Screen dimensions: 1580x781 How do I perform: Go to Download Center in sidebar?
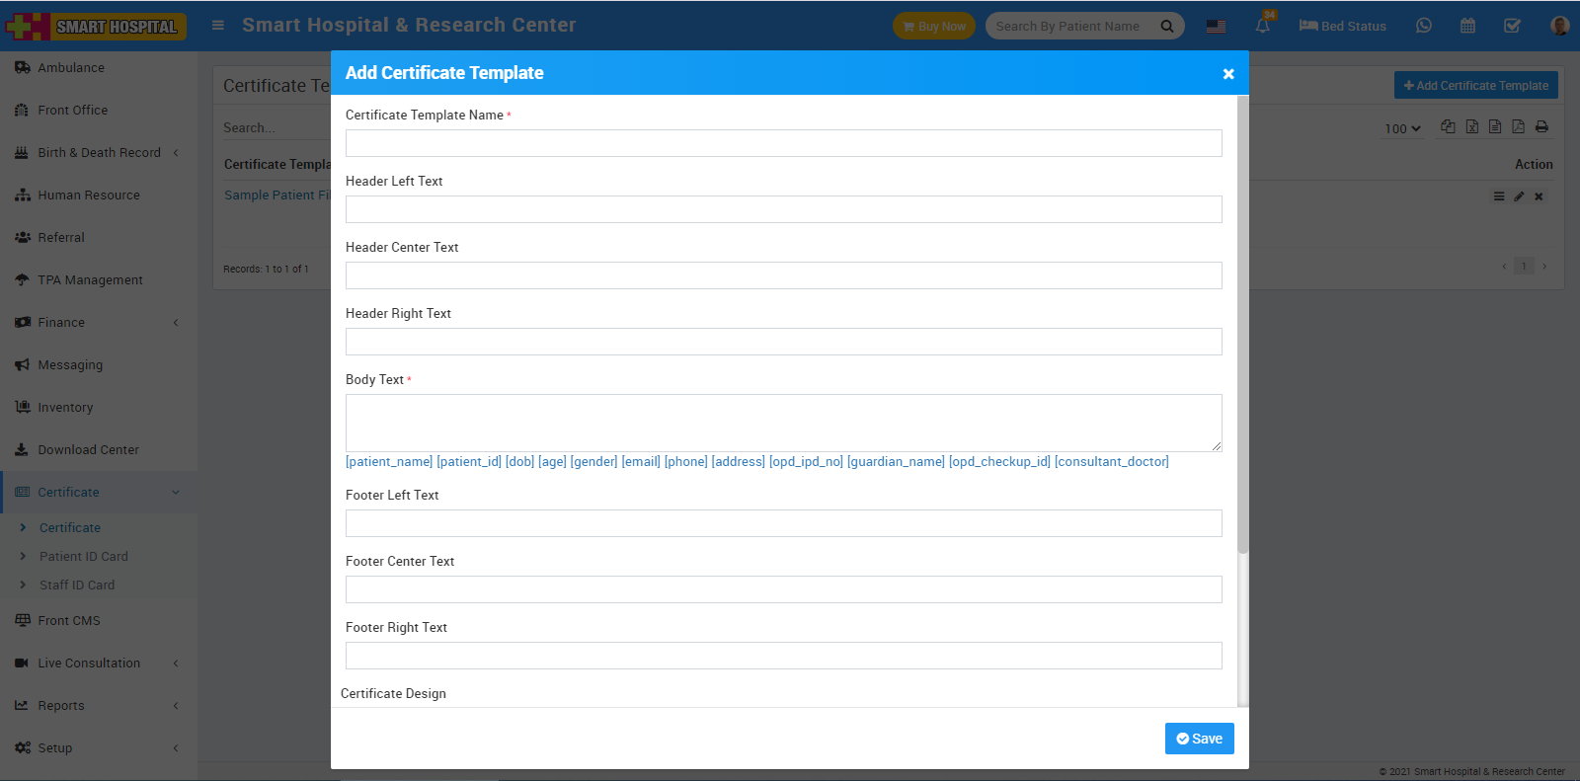click(x=88, y=450)
